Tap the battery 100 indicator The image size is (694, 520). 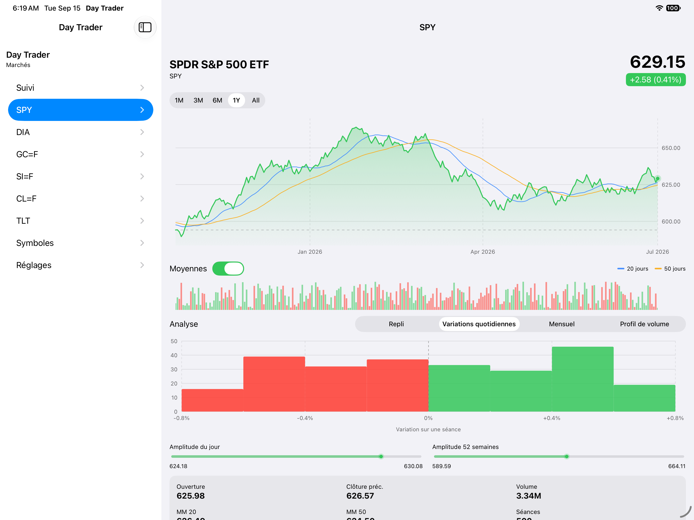tap(673, 8)
